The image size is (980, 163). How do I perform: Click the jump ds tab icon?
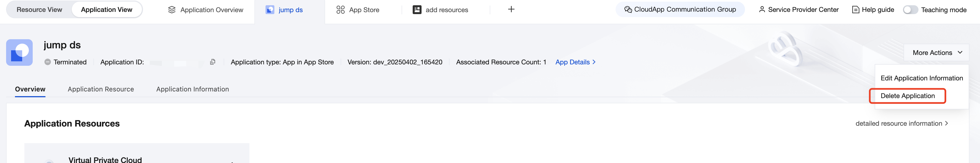point(270,10)
